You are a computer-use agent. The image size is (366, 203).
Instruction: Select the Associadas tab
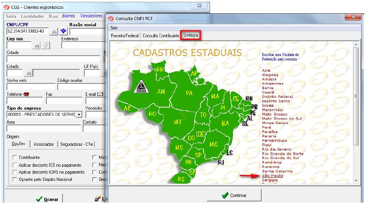click(44, 144)
